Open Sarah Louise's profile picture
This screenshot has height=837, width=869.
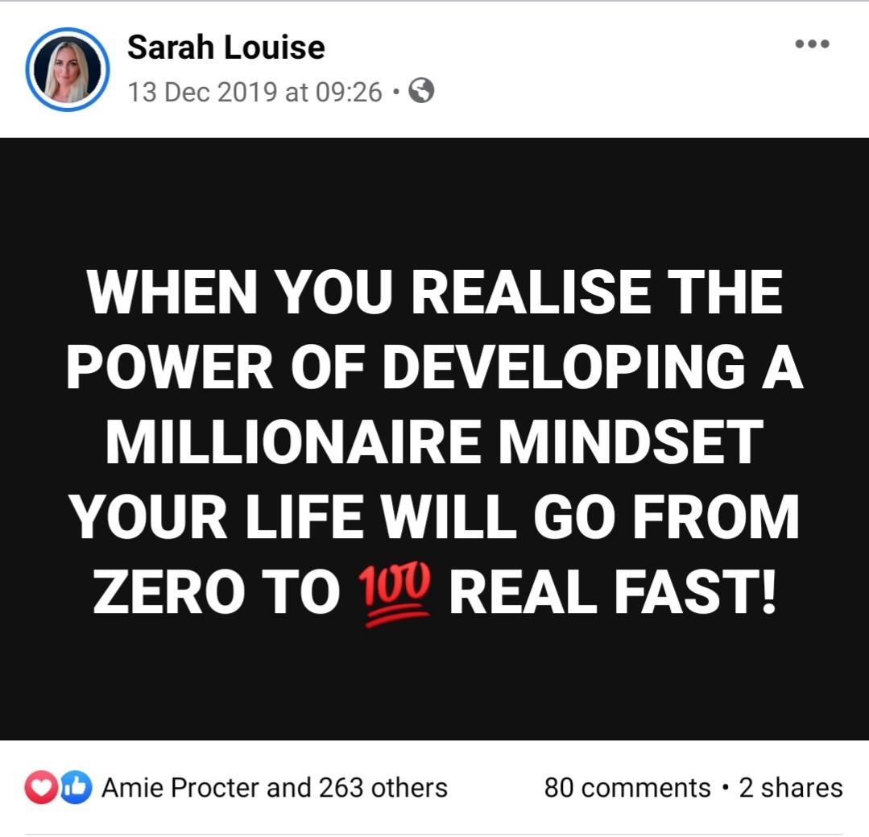pos(68,69)
